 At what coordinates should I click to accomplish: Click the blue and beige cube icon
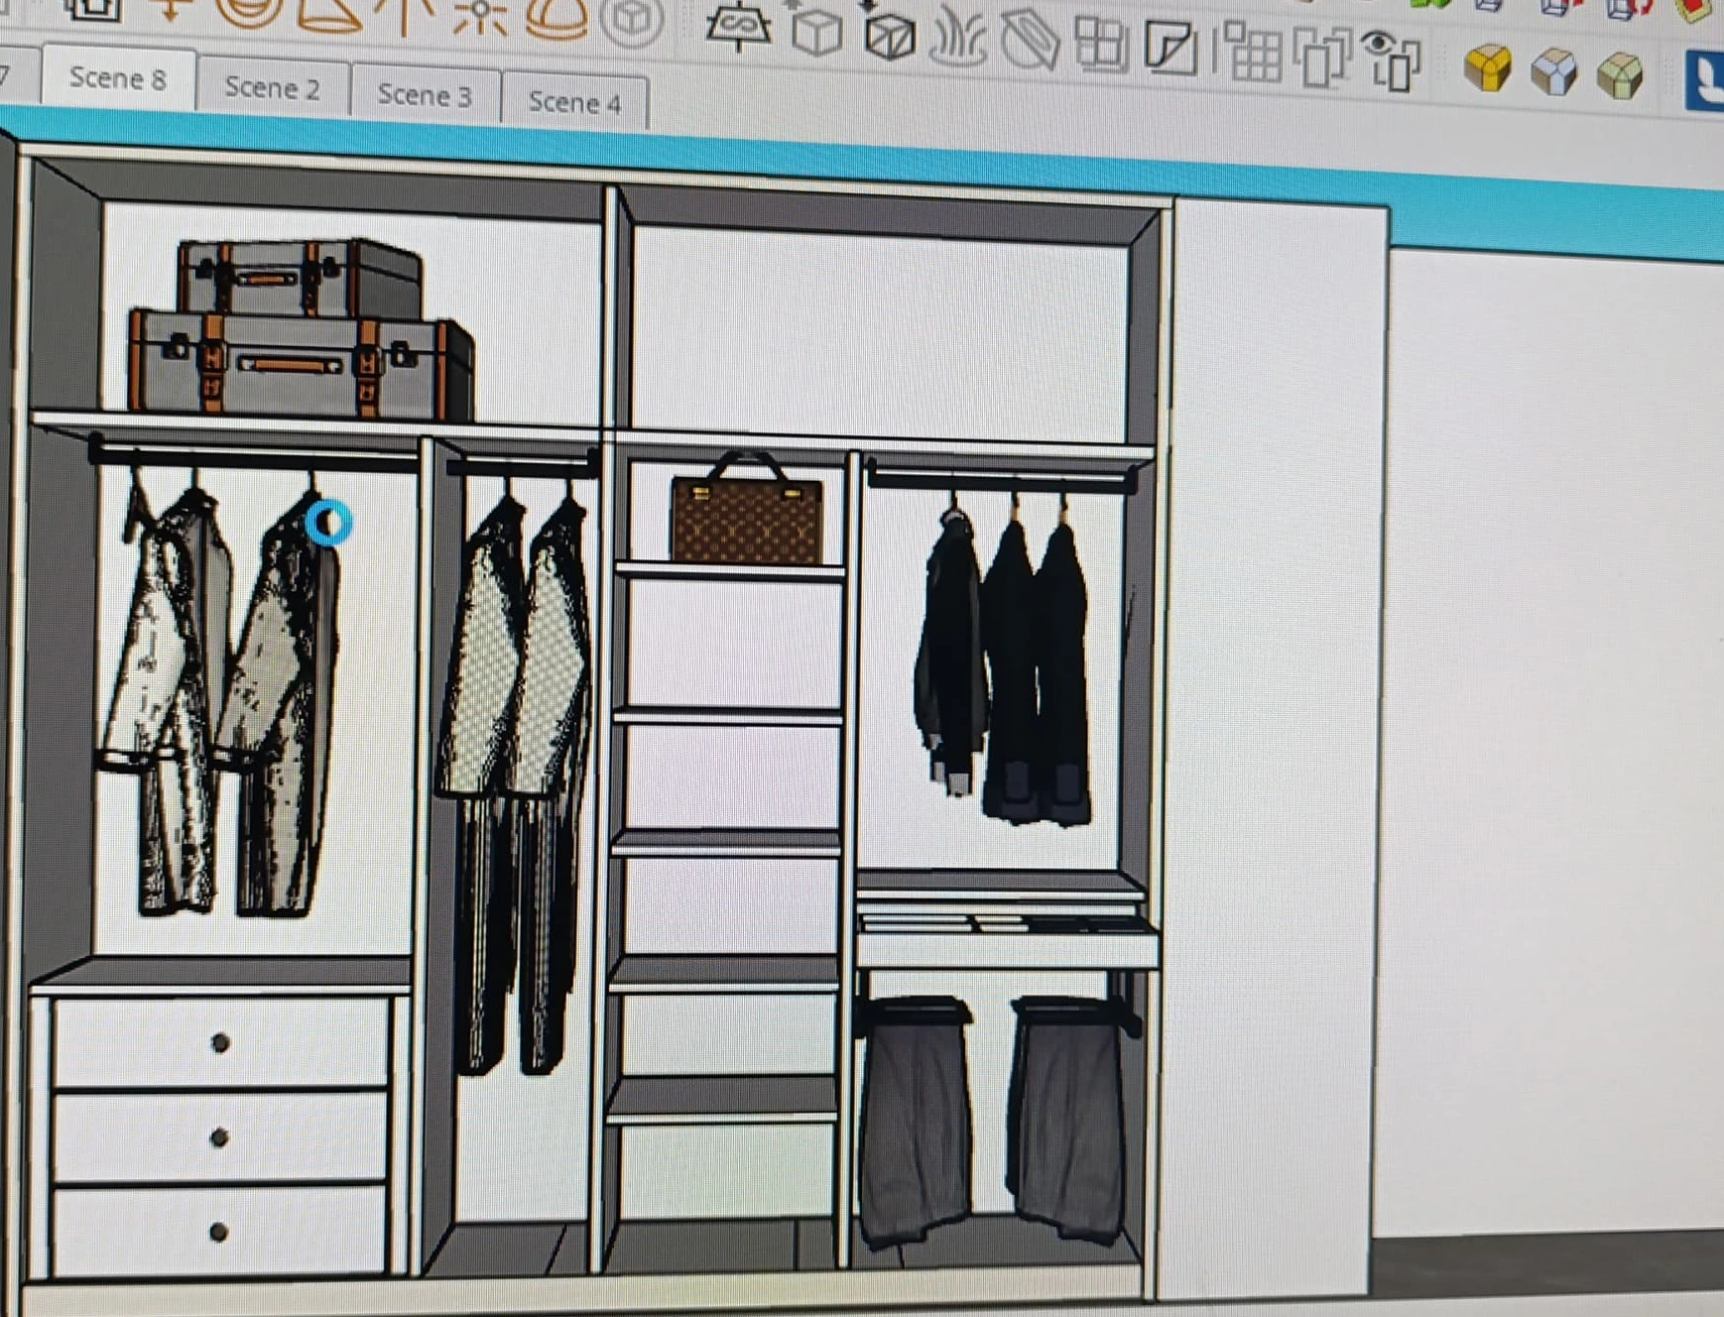tap(1553, 71)
